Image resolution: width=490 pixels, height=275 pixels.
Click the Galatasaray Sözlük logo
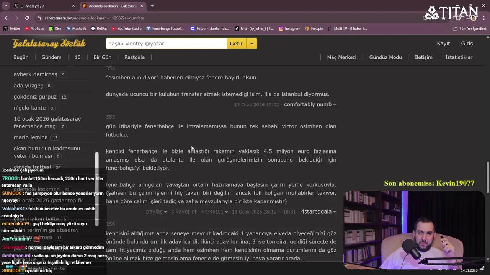pos(49,44)
